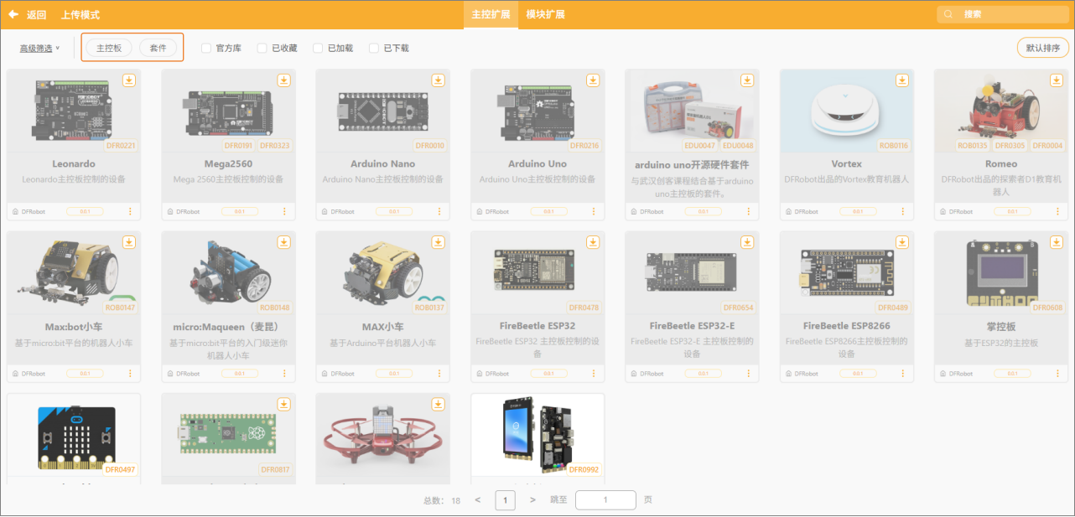Select the 主控扩展 tab
Screen dimensions: 1075x517
click(491, 14)
